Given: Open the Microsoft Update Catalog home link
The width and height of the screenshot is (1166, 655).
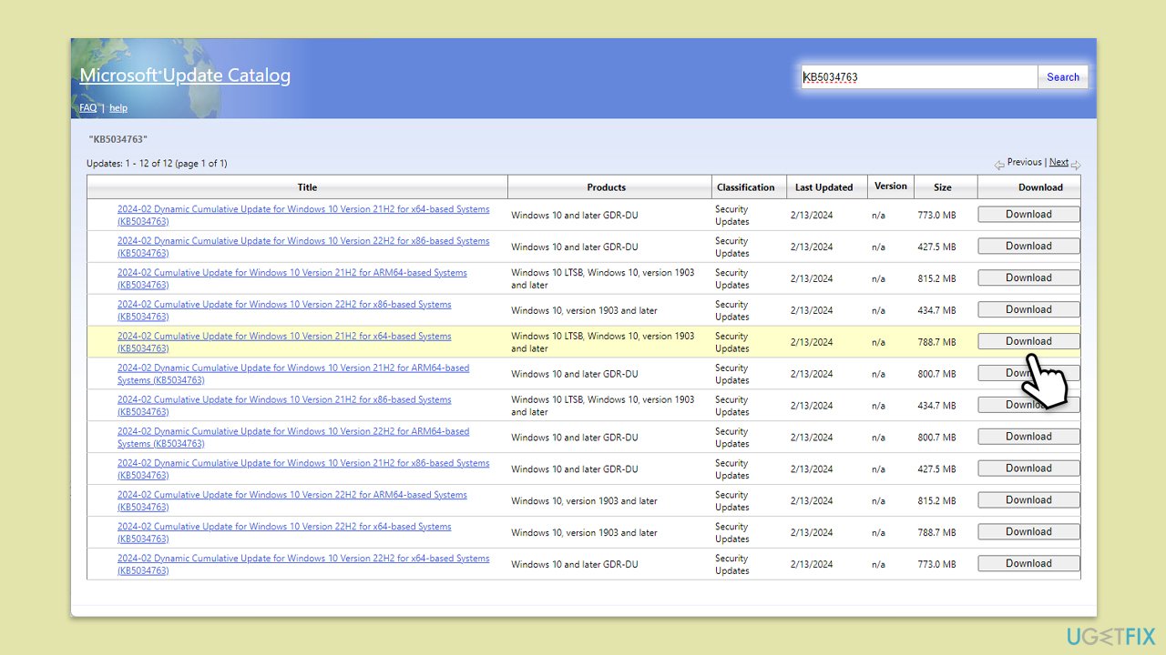Looking at the screenshot, I should 185,76.
